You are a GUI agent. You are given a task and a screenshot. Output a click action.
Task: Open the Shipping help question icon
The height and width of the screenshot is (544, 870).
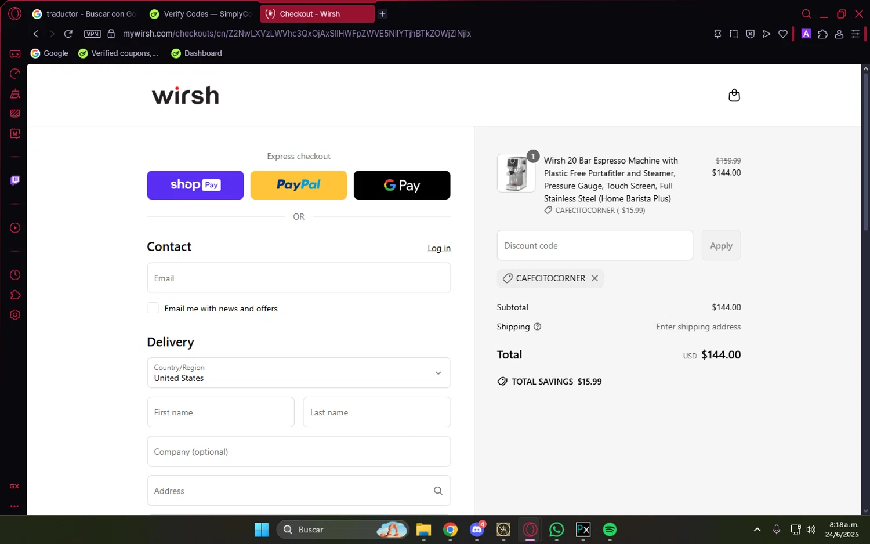(x=537, y=327)
